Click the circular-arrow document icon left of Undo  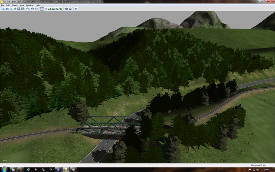(x=27, y=9)
